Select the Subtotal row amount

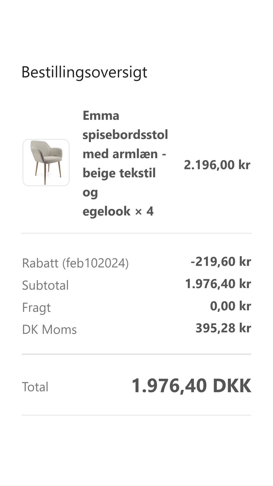218,284
